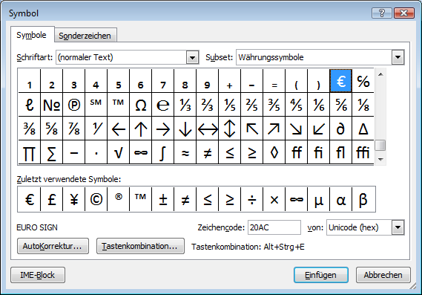The image size is (422, 295).
Task: Choose the copyright © recently used symbol
Action: point(96,199)
